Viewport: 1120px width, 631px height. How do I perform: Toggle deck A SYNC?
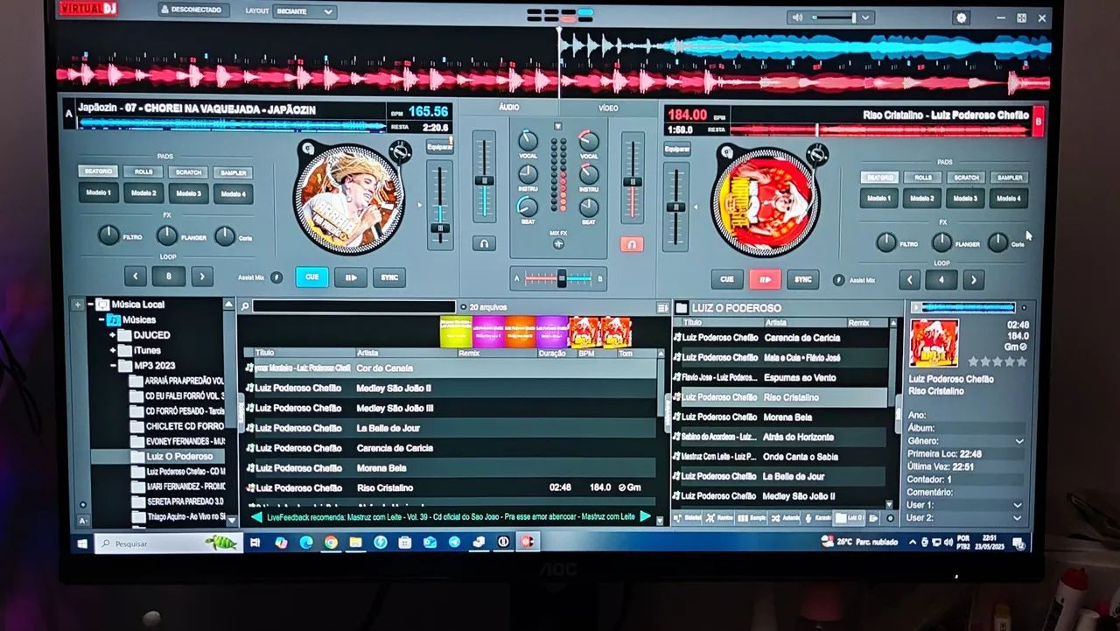(x=389, y=277)
